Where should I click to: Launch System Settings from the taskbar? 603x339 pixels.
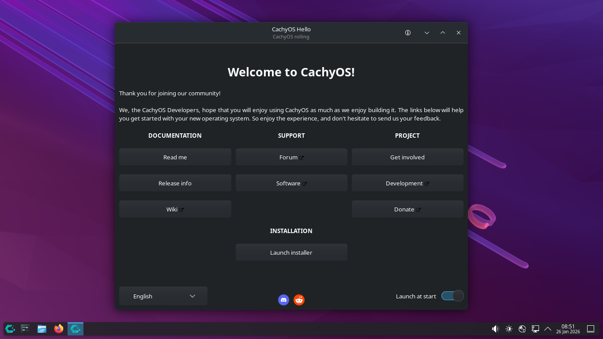pyautogui.click(x=25, y=328)
